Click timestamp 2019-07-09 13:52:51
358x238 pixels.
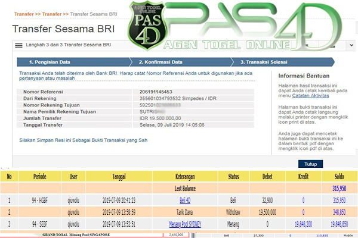click(x=119, y=224)
